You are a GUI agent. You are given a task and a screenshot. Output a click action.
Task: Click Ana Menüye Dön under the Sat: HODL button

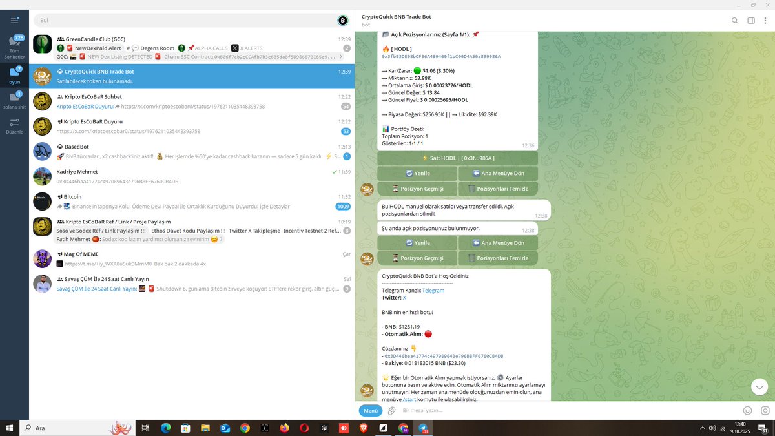click(498, 173)
